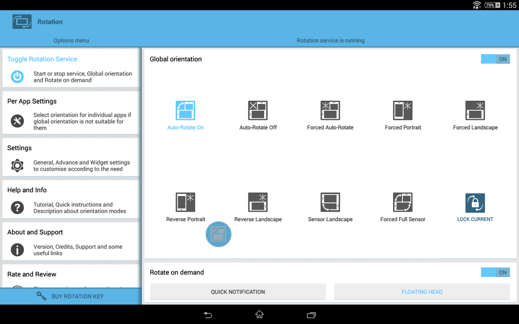
Task: Click the 'Version, Credits, Support' description text
Action: tap(78, 250)
